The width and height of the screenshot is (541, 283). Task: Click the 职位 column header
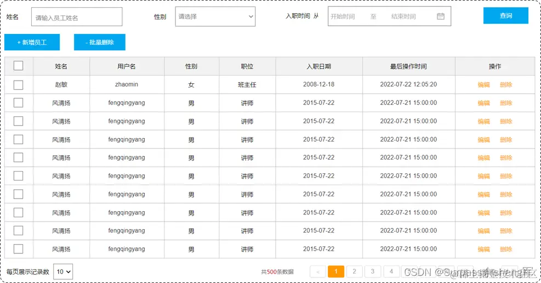[247, 66]
